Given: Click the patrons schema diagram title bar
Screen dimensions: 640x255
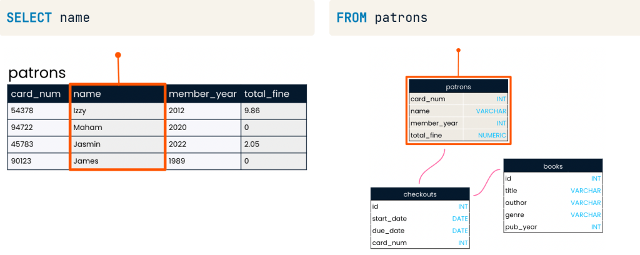Looking at the screenshot, I should pos(458,87).
